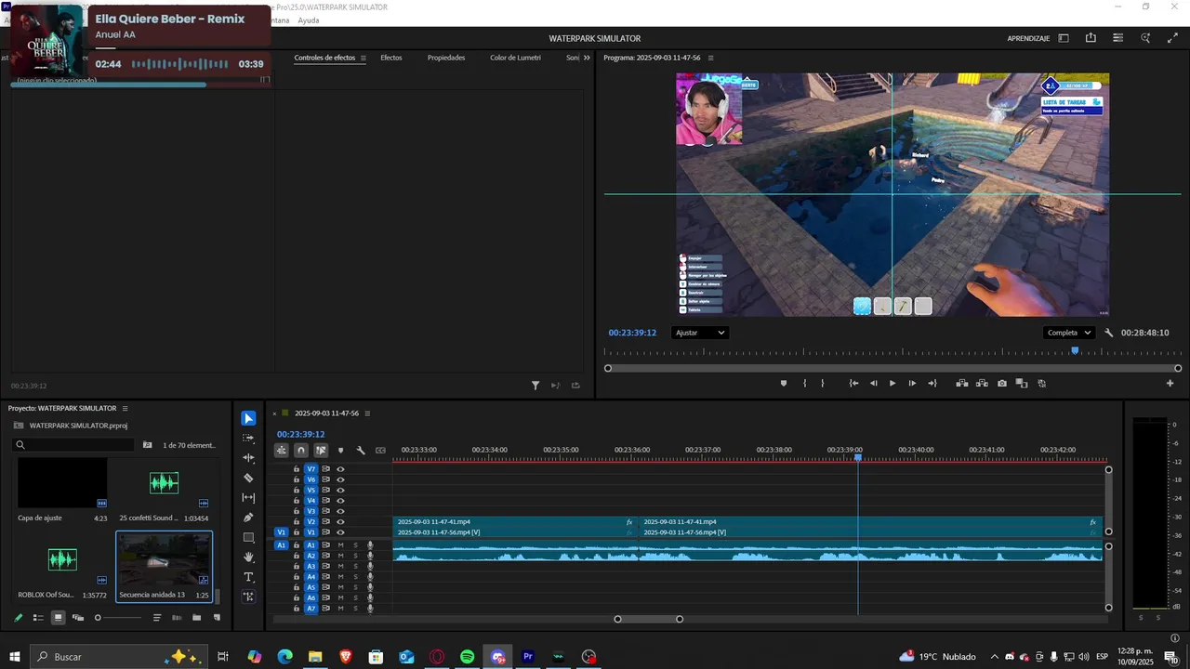Open Controles de efectos panel menu
The width and height of the screenshot is (1190, 669).
pyautogui.click(x=363, y=58)
